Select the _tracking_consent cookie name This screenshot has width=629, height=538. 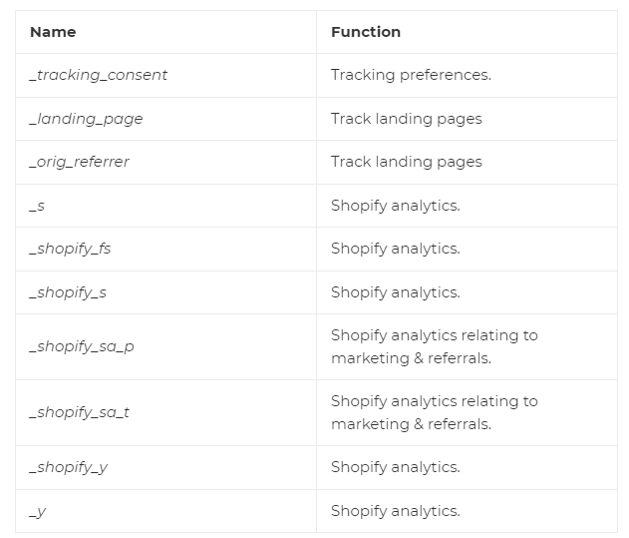[x=99, y=75]
